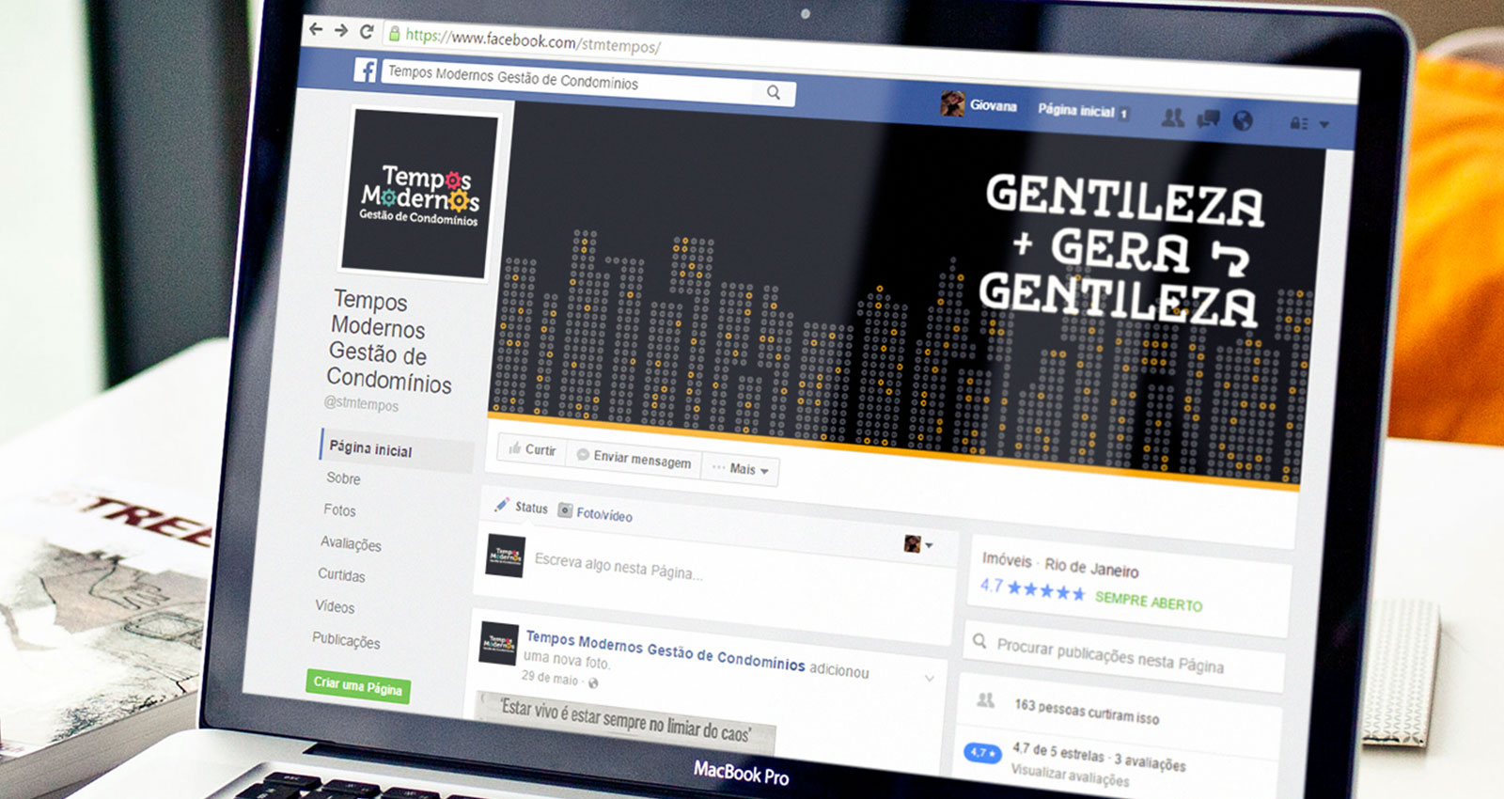The image size is (1504, 799).
Task: Click the search magnifier icon
Action: 773,92
